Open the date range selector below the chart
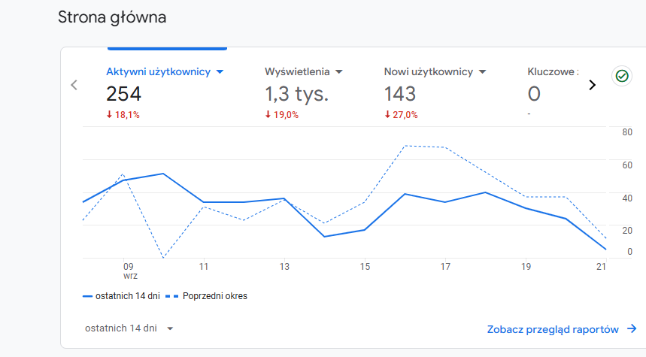Viewport: 646px width, 357px height. pos(129,328)
